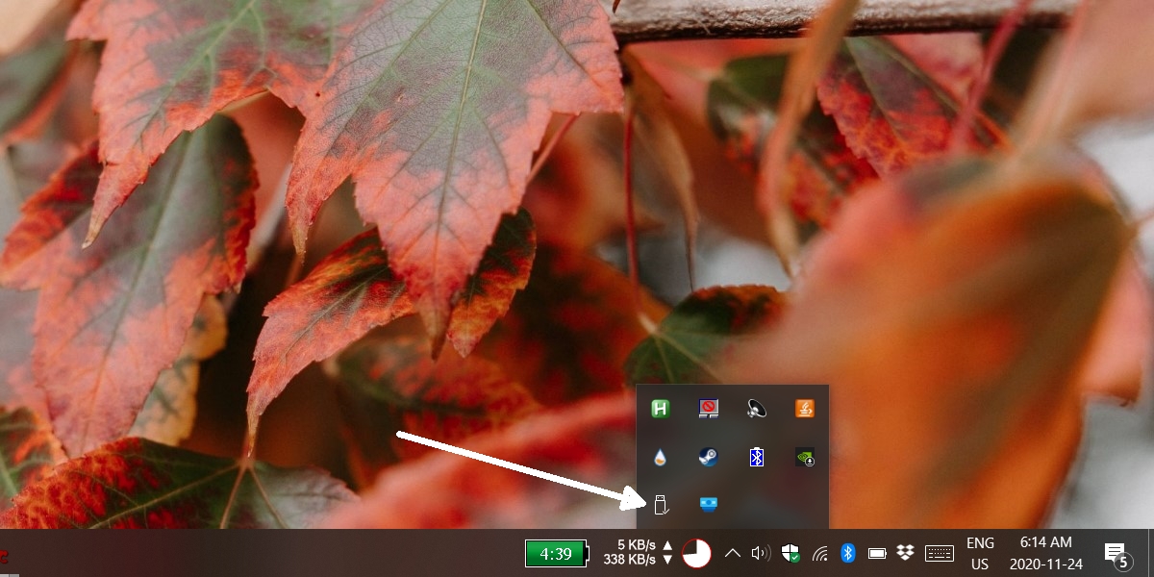Click the red pie timer icon
This screenshot has width=1154, height=577.
click(696, 553)
